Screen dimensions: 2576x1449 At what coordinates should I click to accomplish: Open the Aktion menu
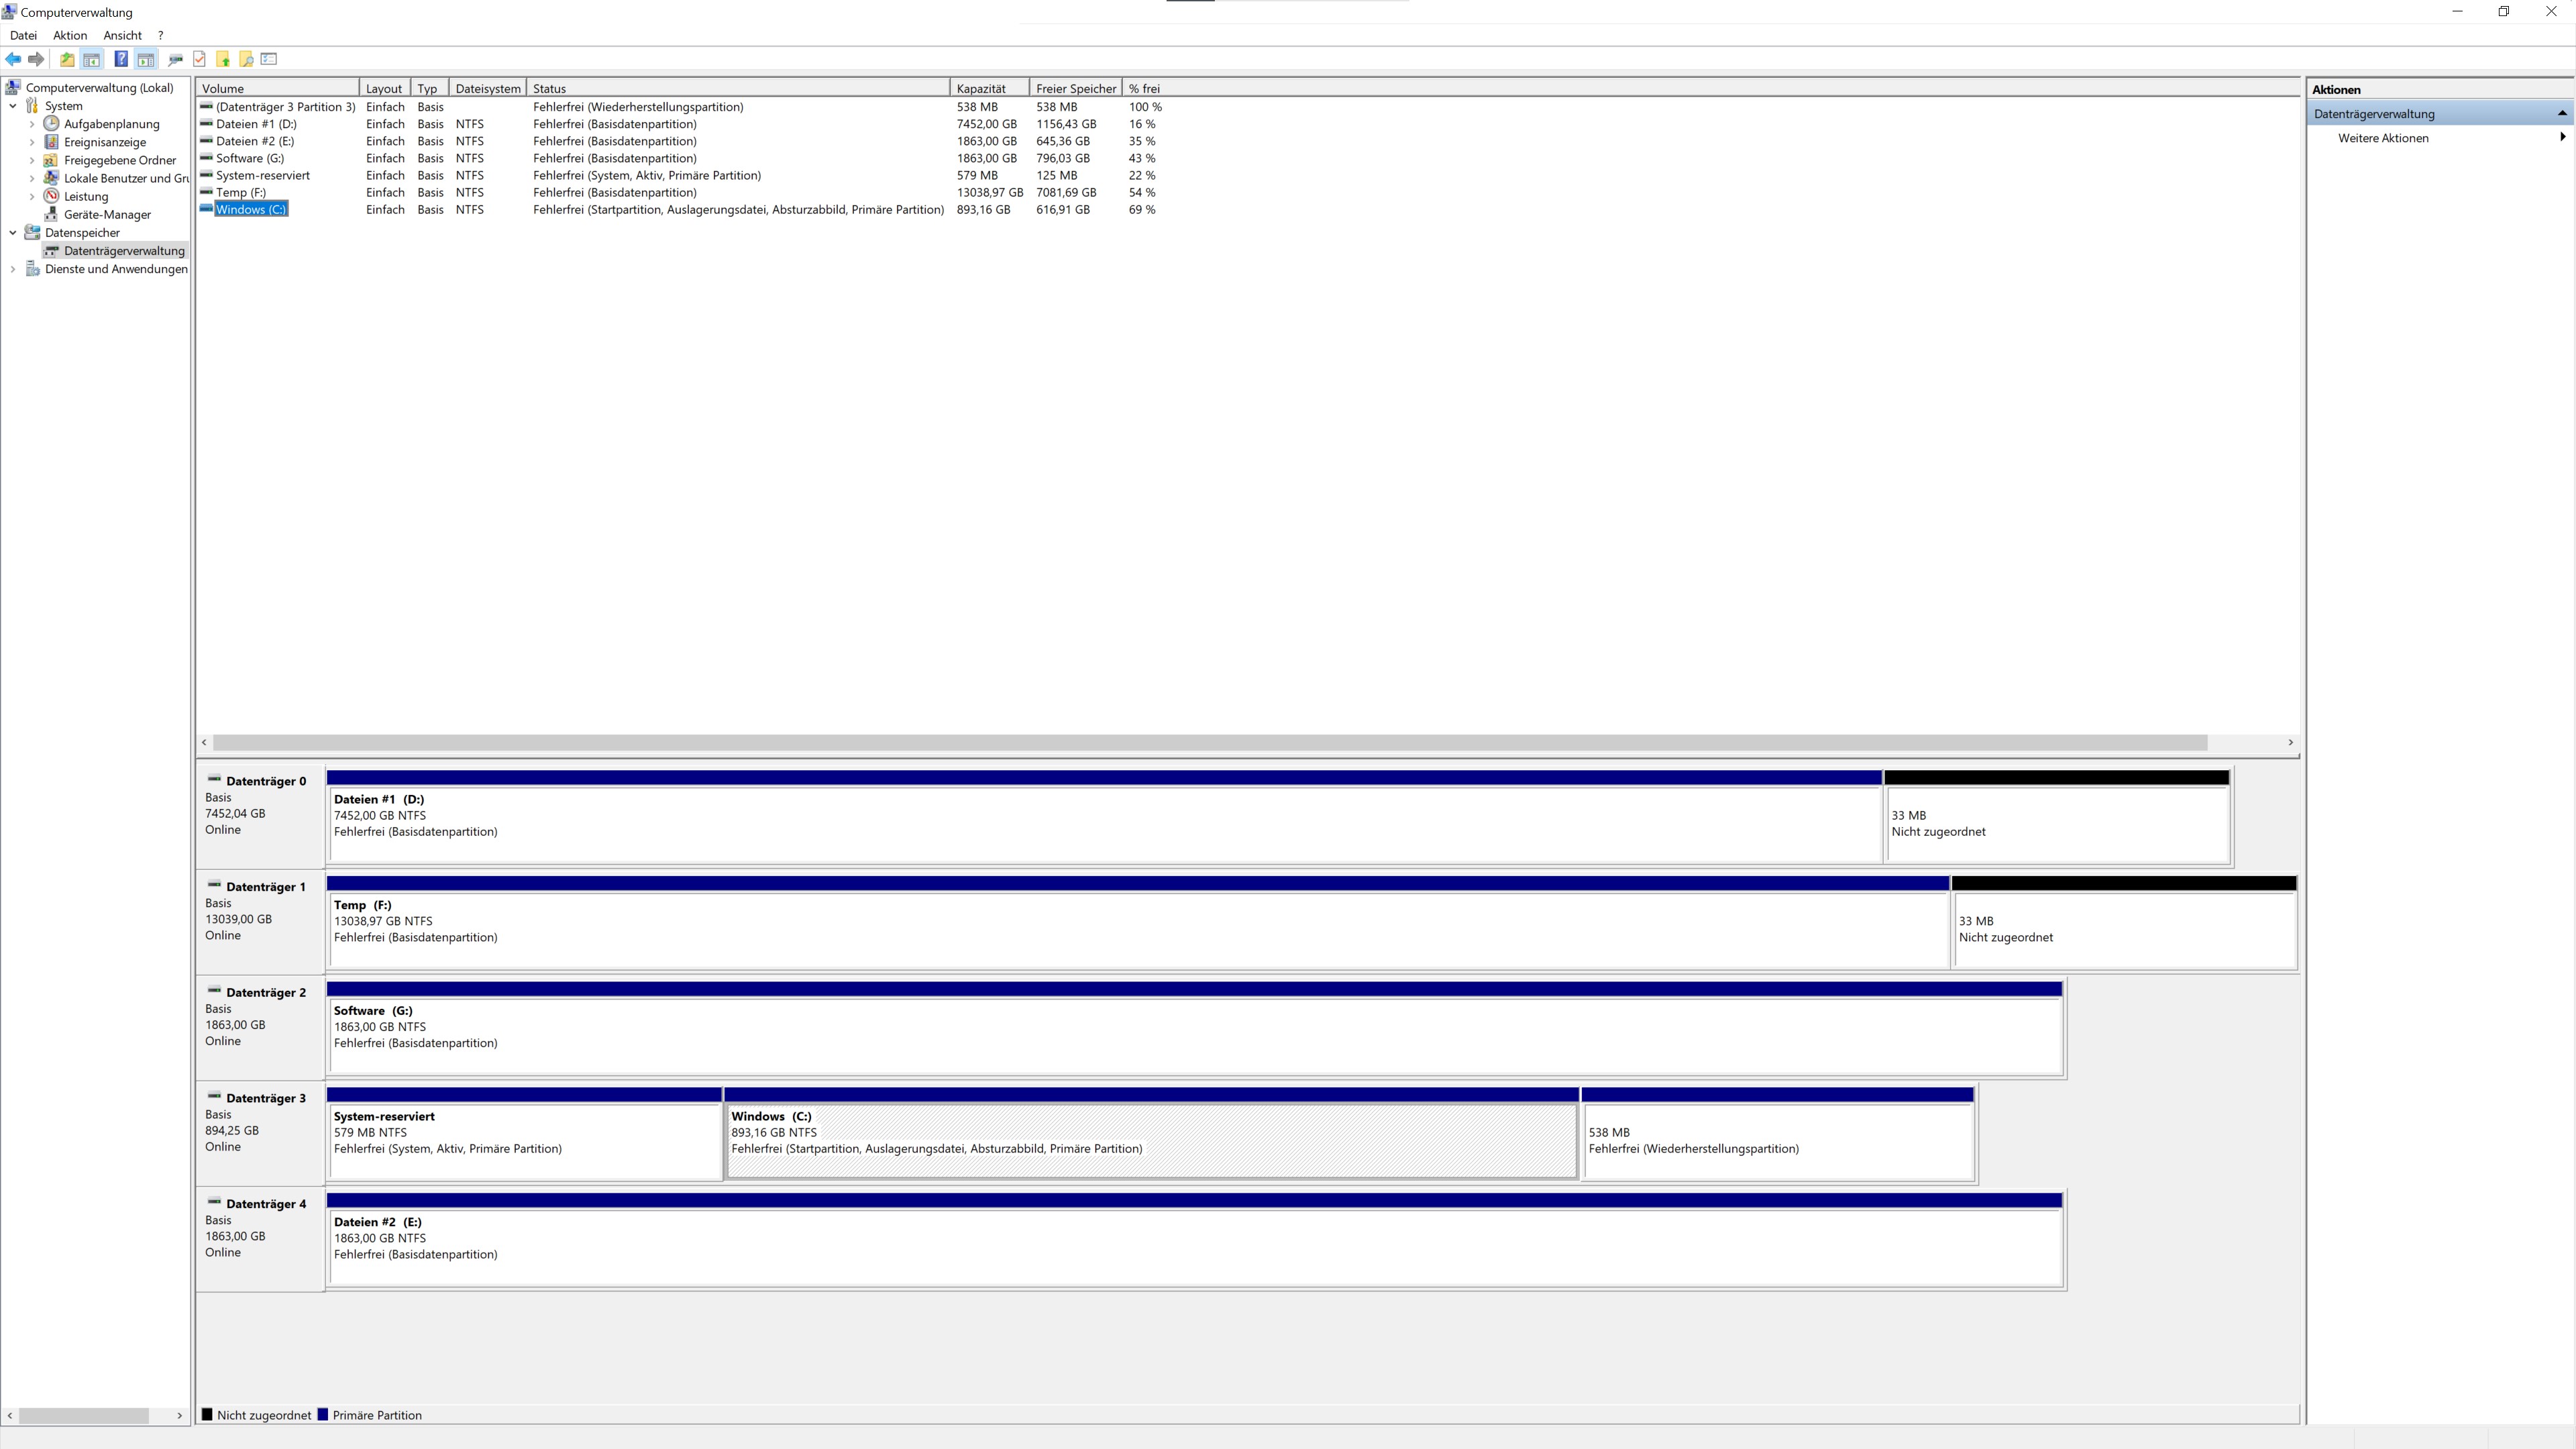click(x=70, y=35)
